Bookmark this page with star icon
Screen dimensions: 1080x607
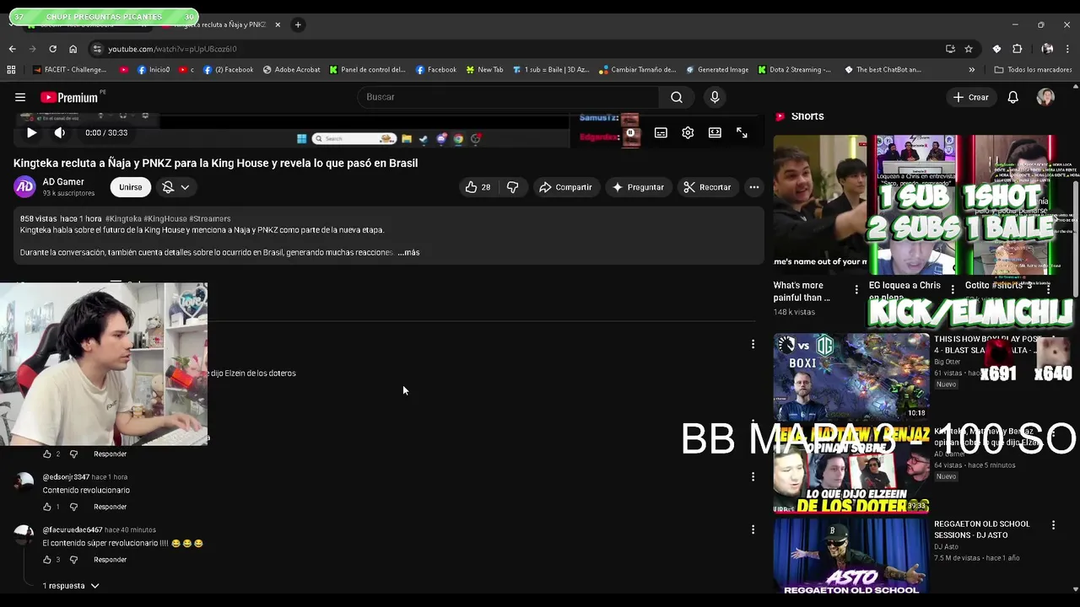click(x=969, y=49)
